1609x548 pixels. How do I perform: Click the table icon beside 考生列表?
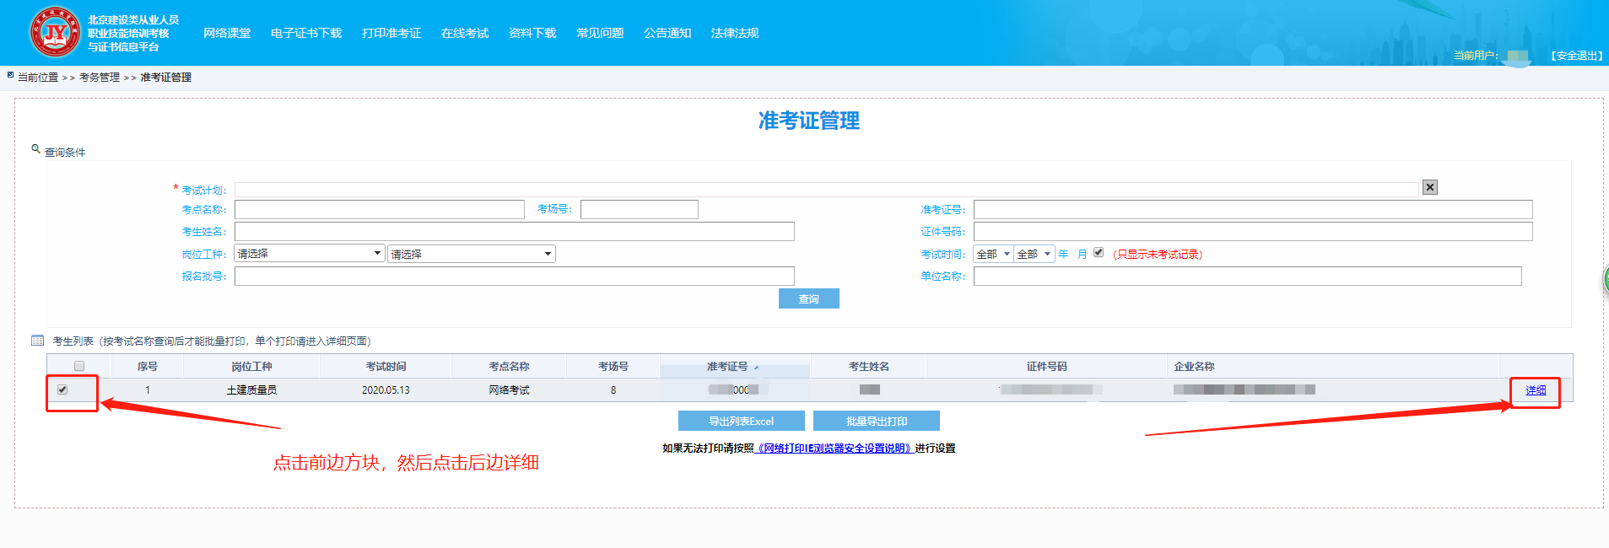pos(37,341)
